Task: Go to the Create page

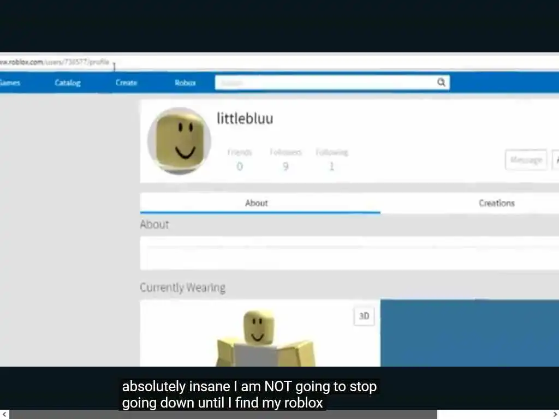Action: point(126,83)
